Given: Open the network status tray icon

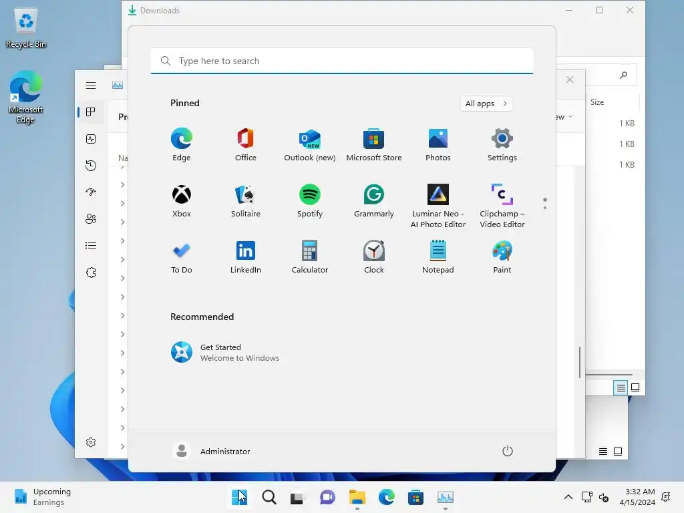Looking at the screenshot, I should (586, 497).
